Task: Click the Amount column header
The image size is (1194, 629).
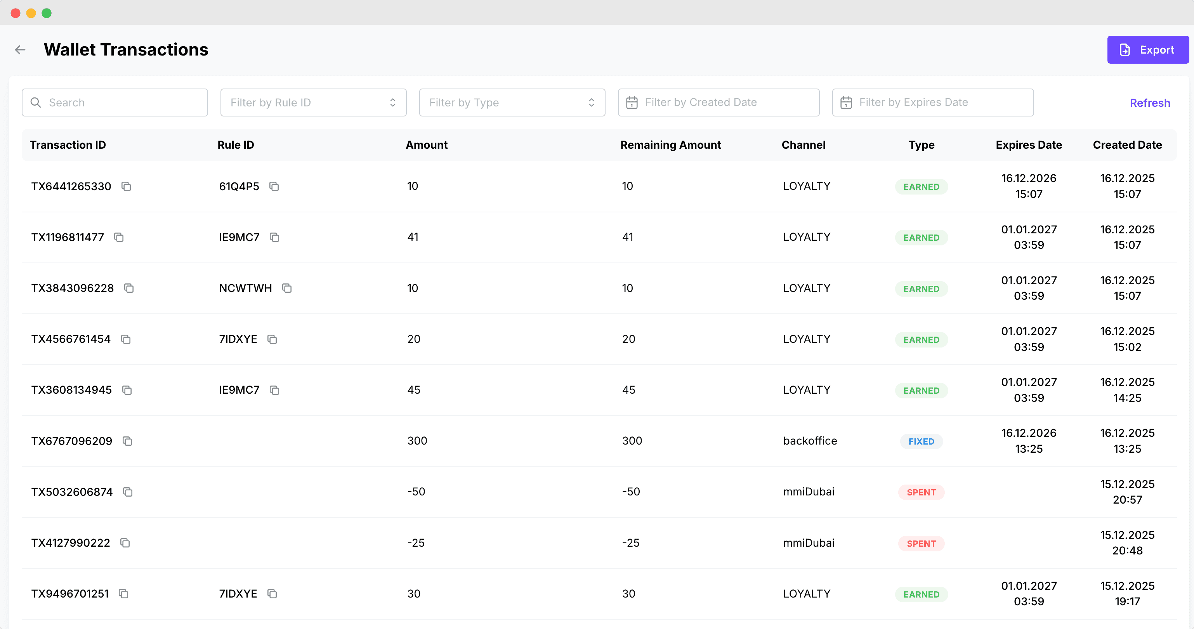Action: tap(427, 145)
